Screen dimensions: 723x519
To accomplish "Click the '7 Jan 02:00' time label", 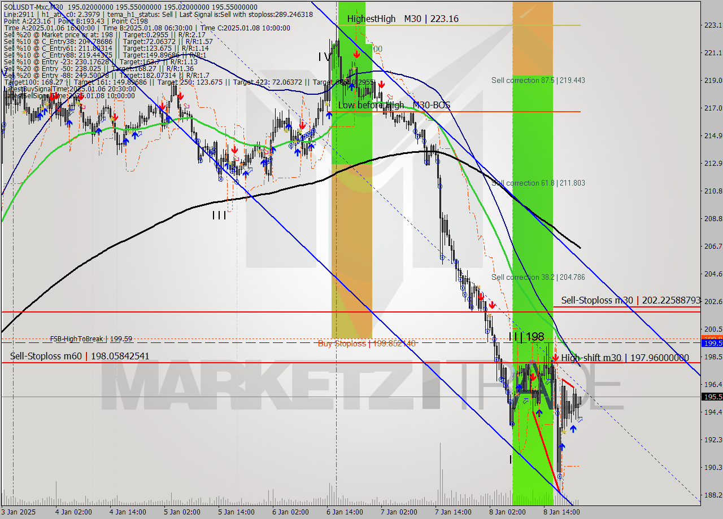I will point(399,512).
